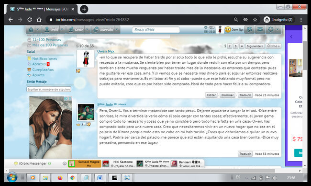The width and height of the screenshot is (311, 186).
Task: Select Más de 100 Personas filter
Action: (50, 45)
